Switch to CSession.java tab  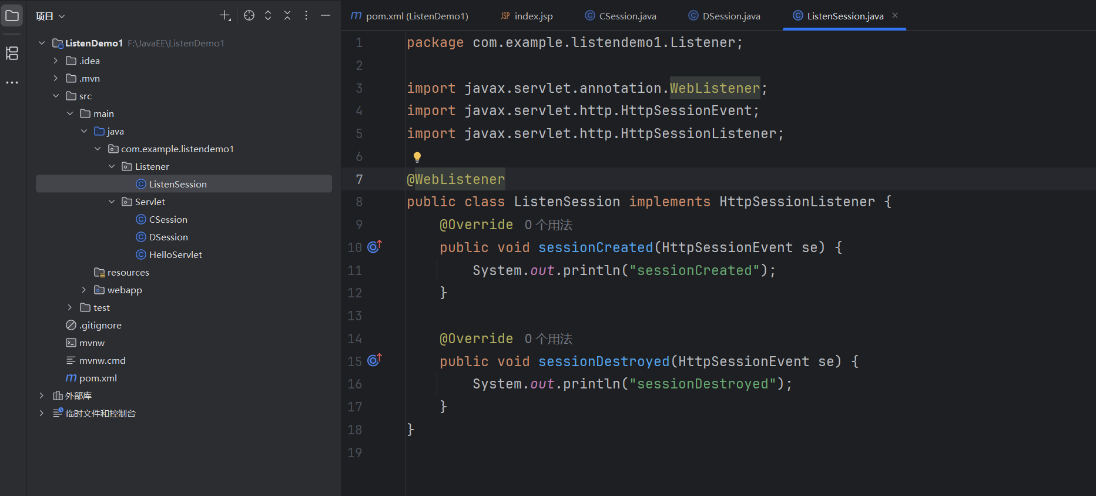tap(621, 16)
